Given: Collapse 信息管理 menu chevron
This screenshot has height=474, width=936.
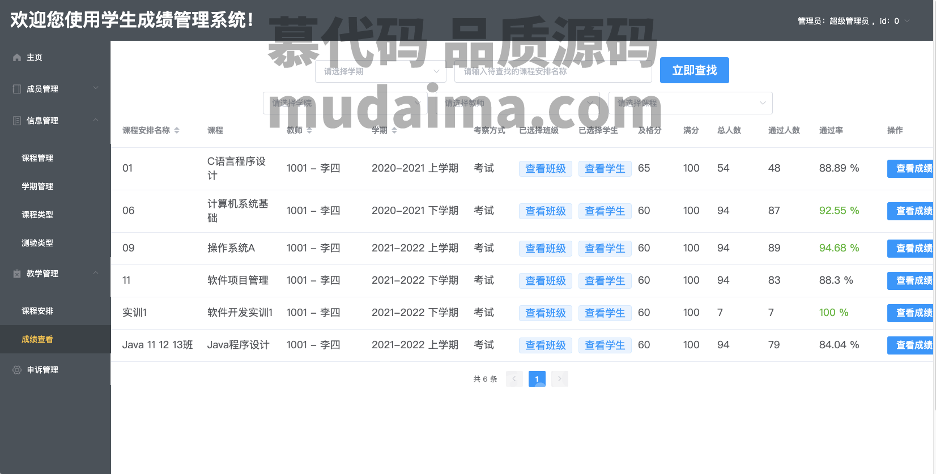Looking at the screenshot, I should (96, 119).
